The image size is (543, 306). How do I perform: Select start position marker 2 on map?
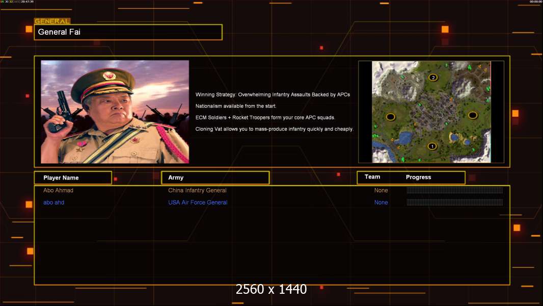pos(433,78)
